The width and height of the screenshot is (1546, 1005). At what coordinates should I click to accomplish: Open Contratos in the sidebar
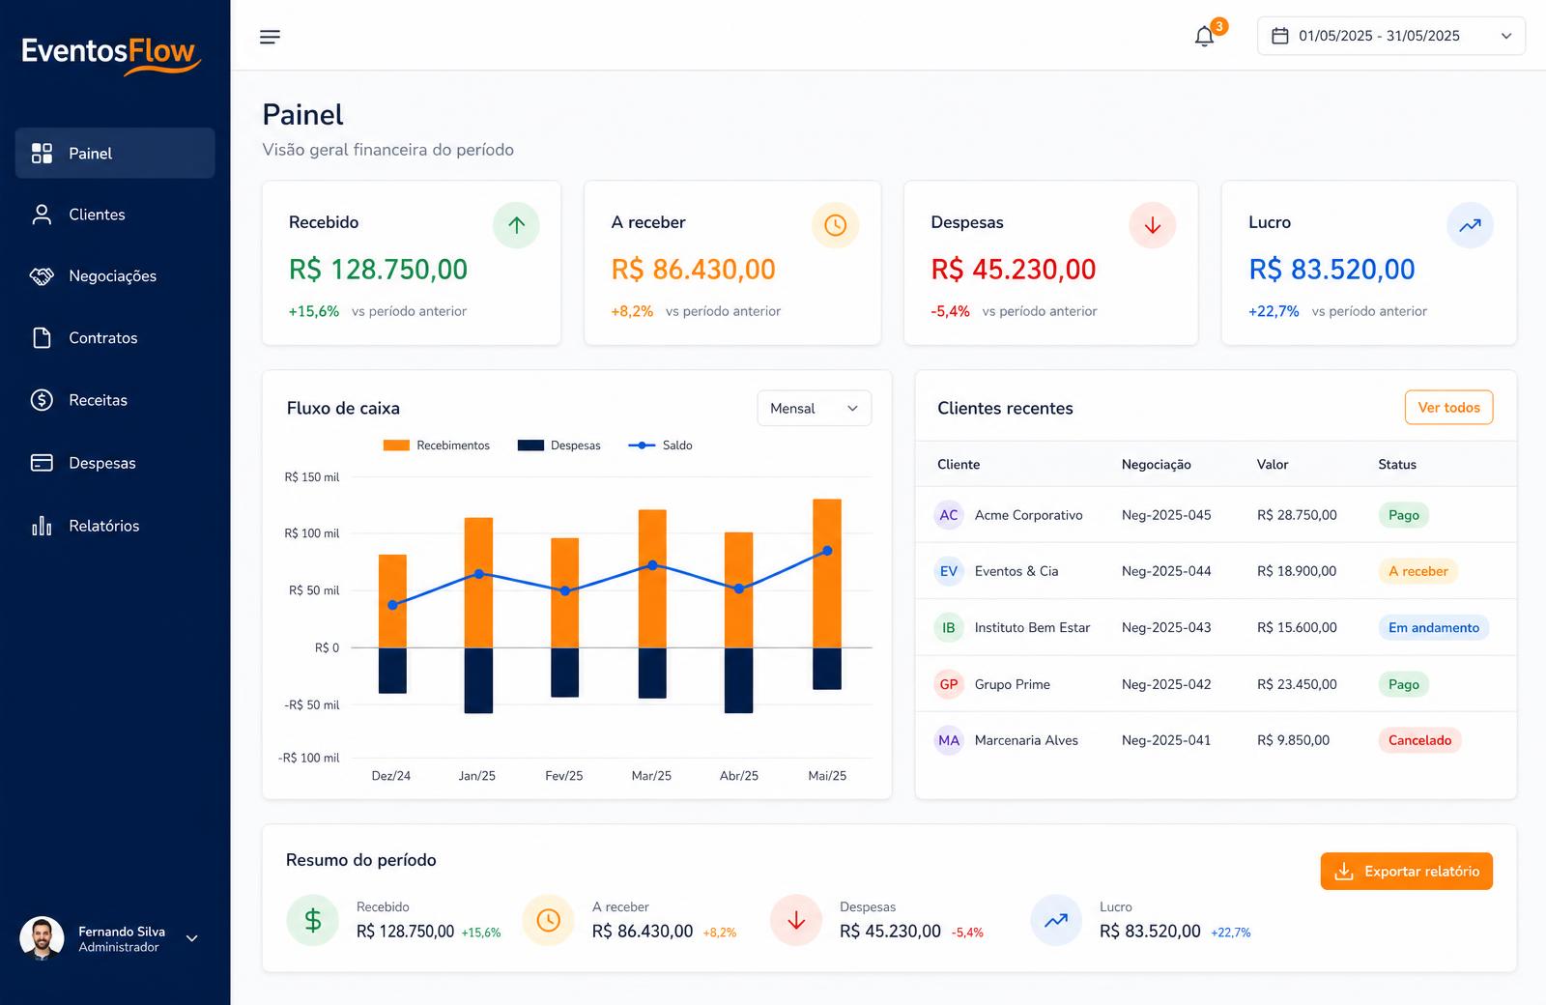click(115, 338)
